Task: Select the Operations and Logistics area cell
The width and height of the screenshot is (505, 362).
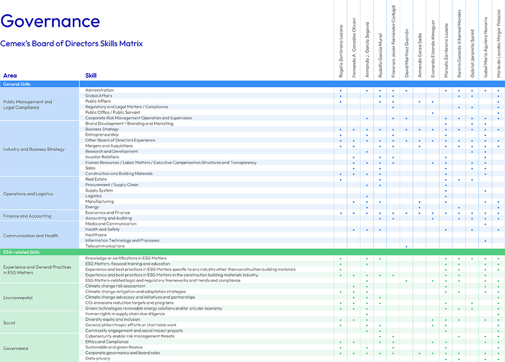Action: point(28,193)
